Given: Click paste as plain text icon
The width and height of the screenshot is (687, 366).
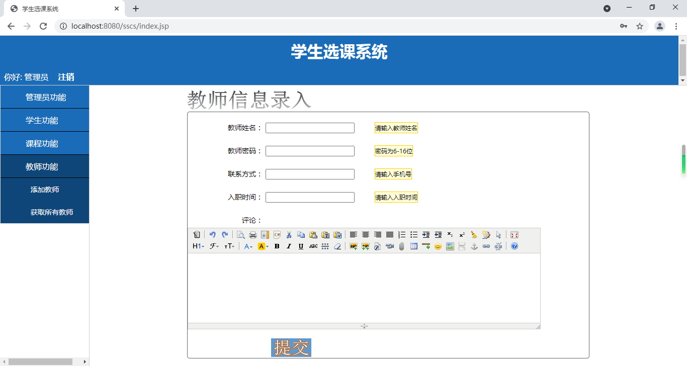Looking at the screenshot, I should click(325, 235).
